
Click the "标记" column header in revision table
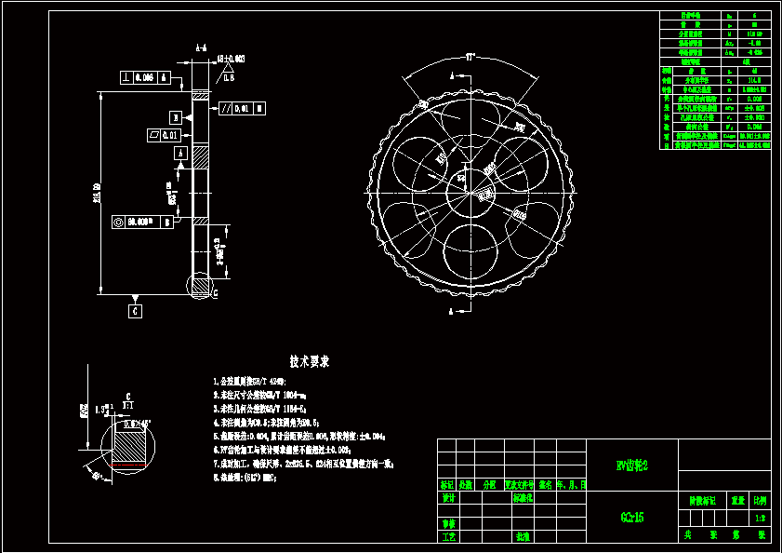[x=447, y=484]
